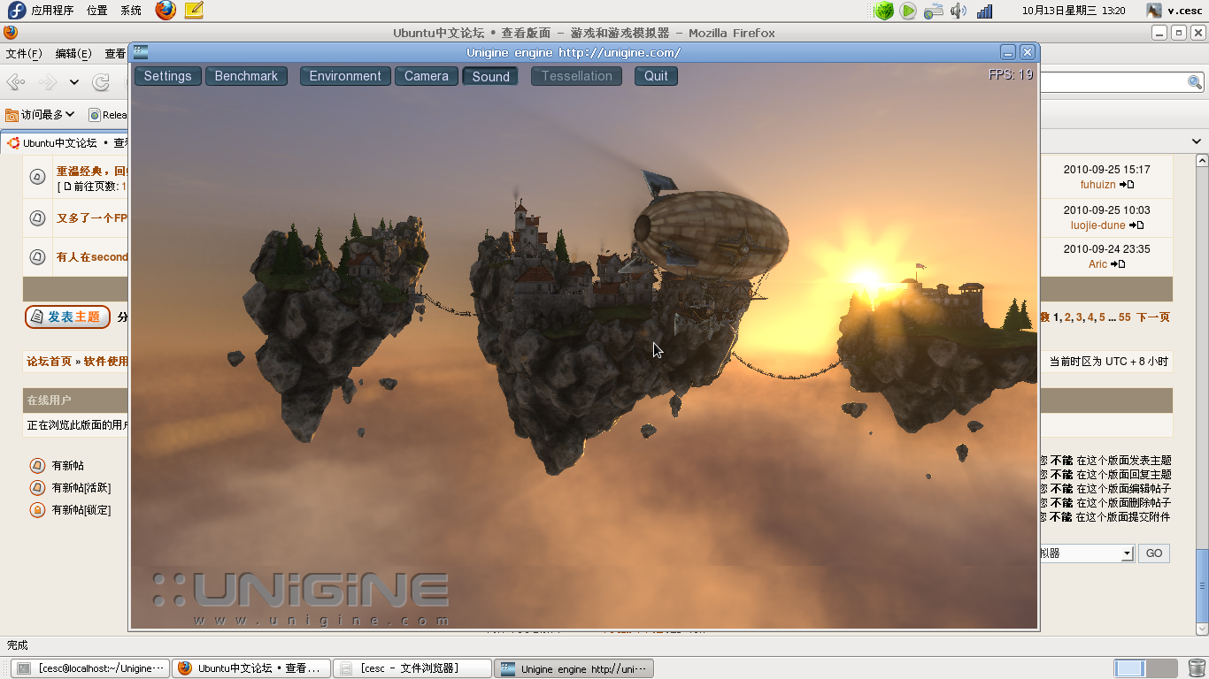Reload the Firefox page
Image resolution: width=1209 pixels, height=679 pixels.
(x=102, y=82)
